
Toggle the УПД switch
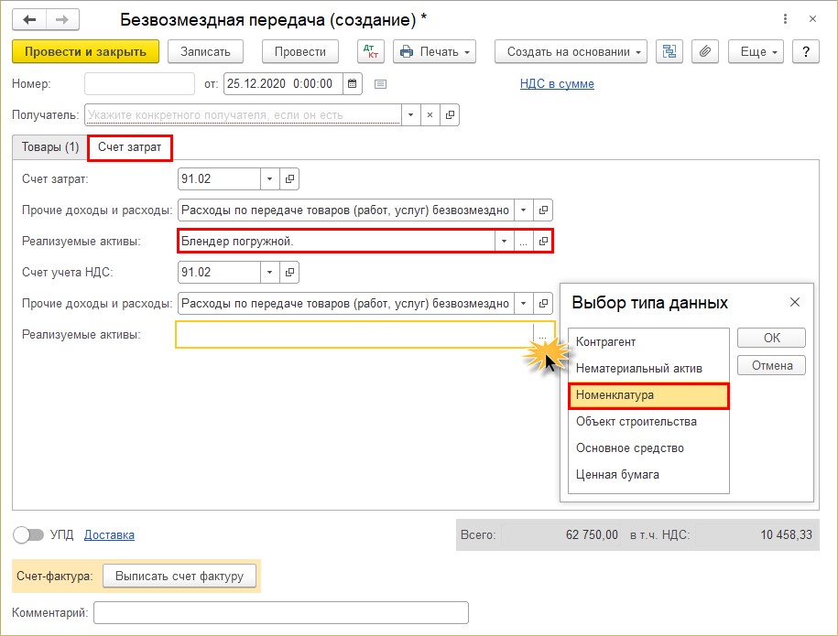click(28, 534)
